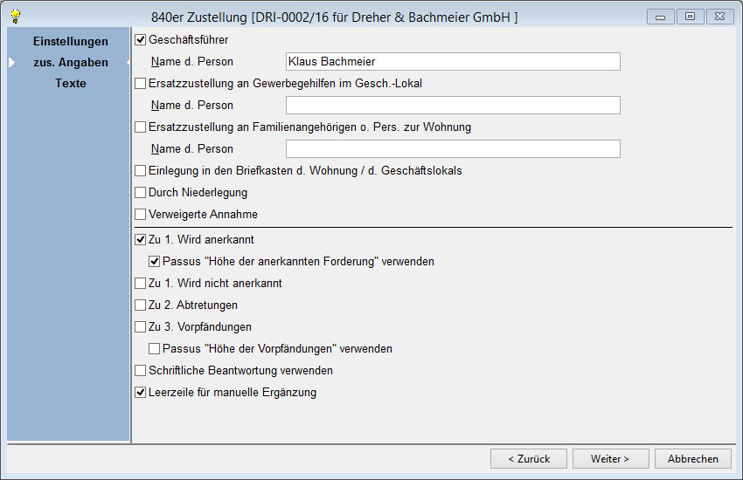This screenshot has height=480, width=743.
Task: Uncheck the Geschäftsführer checkbox
Action: coord(141,39)
